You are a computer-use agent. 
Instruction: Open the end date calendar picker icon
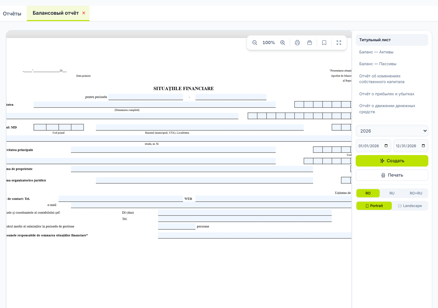point(423,146)
